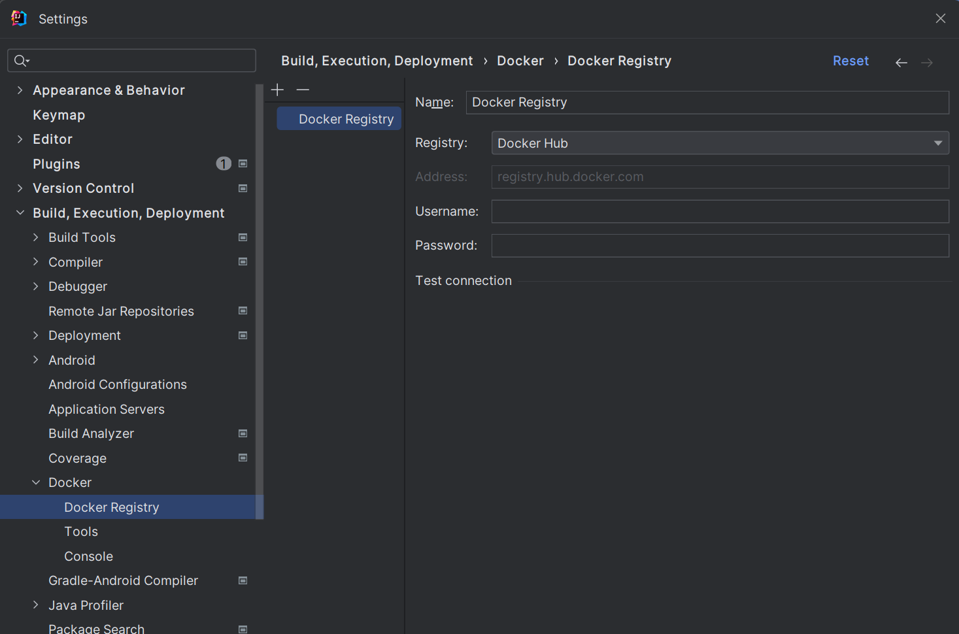Open the Registry dropdown showing Docker Hub

[720, 143]
